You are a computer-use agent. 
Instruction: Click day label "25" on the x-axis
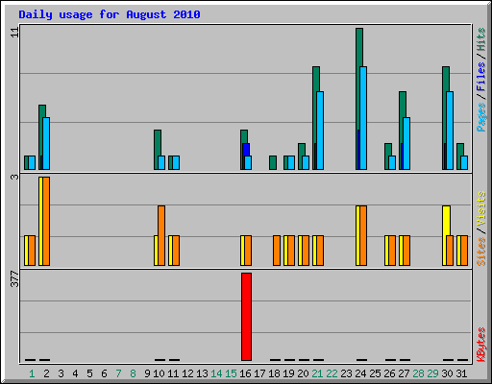[375, 373]
